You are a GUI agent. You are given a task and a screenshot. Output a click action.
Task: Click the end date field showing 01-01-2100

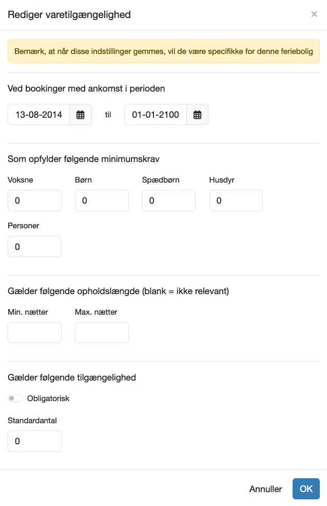coord(155,114)
